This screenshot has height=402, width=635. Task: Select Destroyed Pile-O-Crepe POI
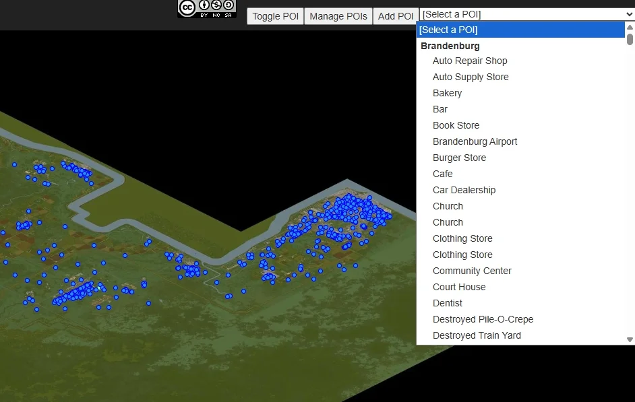pos(521,319)
